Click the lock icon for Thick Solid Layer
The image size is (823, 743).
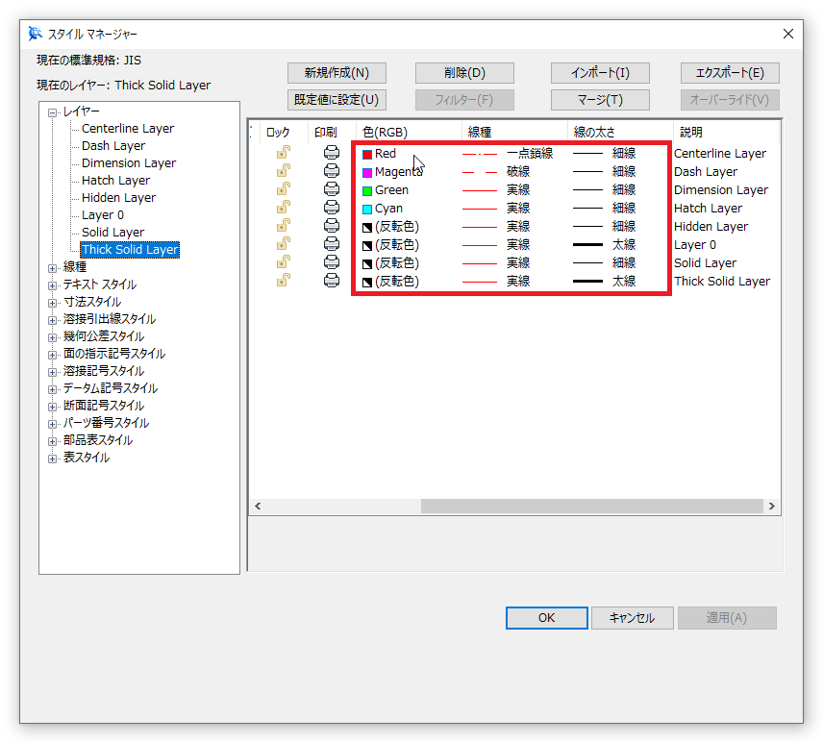[x=284, y=281]
